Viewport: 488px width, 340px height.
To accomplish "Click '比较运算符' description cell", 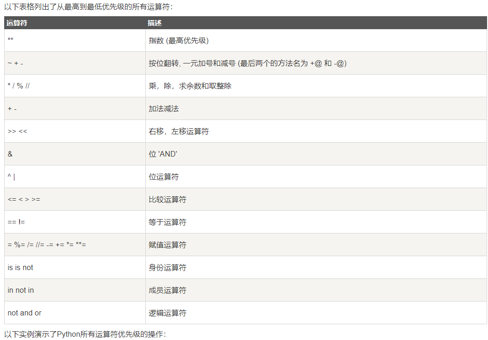I will (316, 199).
